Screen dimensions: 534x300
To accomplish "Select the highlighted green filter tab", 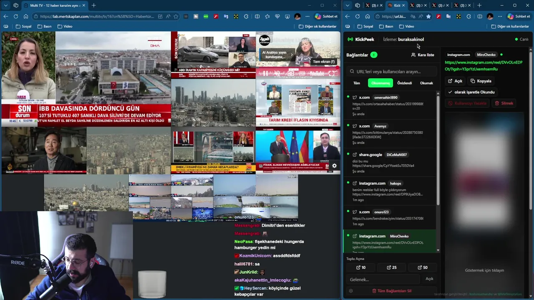I will pyautogui.click(x=380, y=83).
